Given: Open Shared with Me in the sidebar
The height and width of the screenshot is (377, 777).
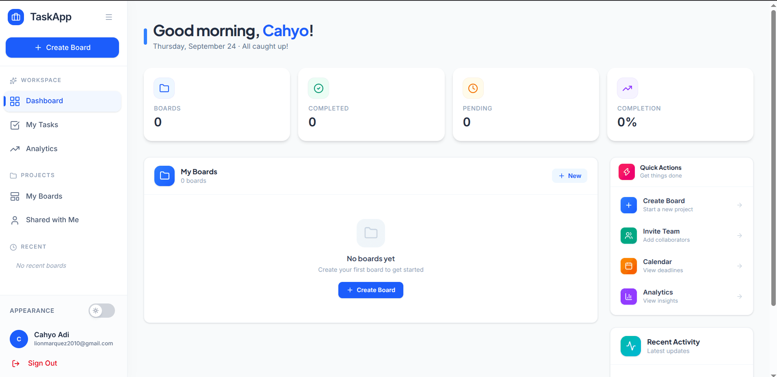Looking at the screenshot, I should pyautogui.click(x=63, y=220).
